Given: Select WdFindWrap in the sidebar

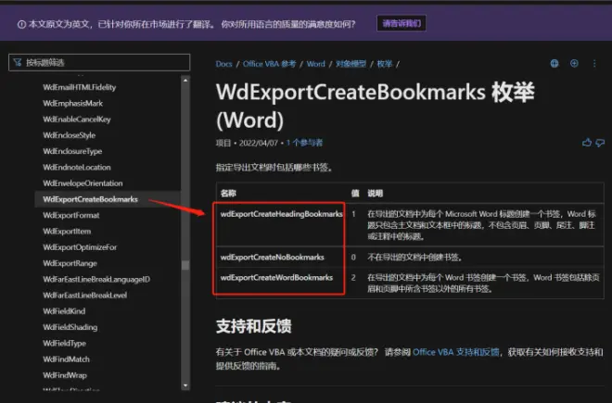Looking at the screenshot, I should [65, 375].
